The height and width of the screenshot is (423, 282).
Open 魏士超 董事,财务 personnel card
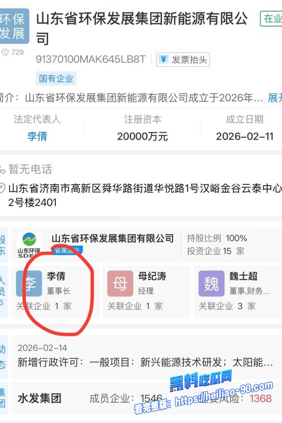[238, 292]
